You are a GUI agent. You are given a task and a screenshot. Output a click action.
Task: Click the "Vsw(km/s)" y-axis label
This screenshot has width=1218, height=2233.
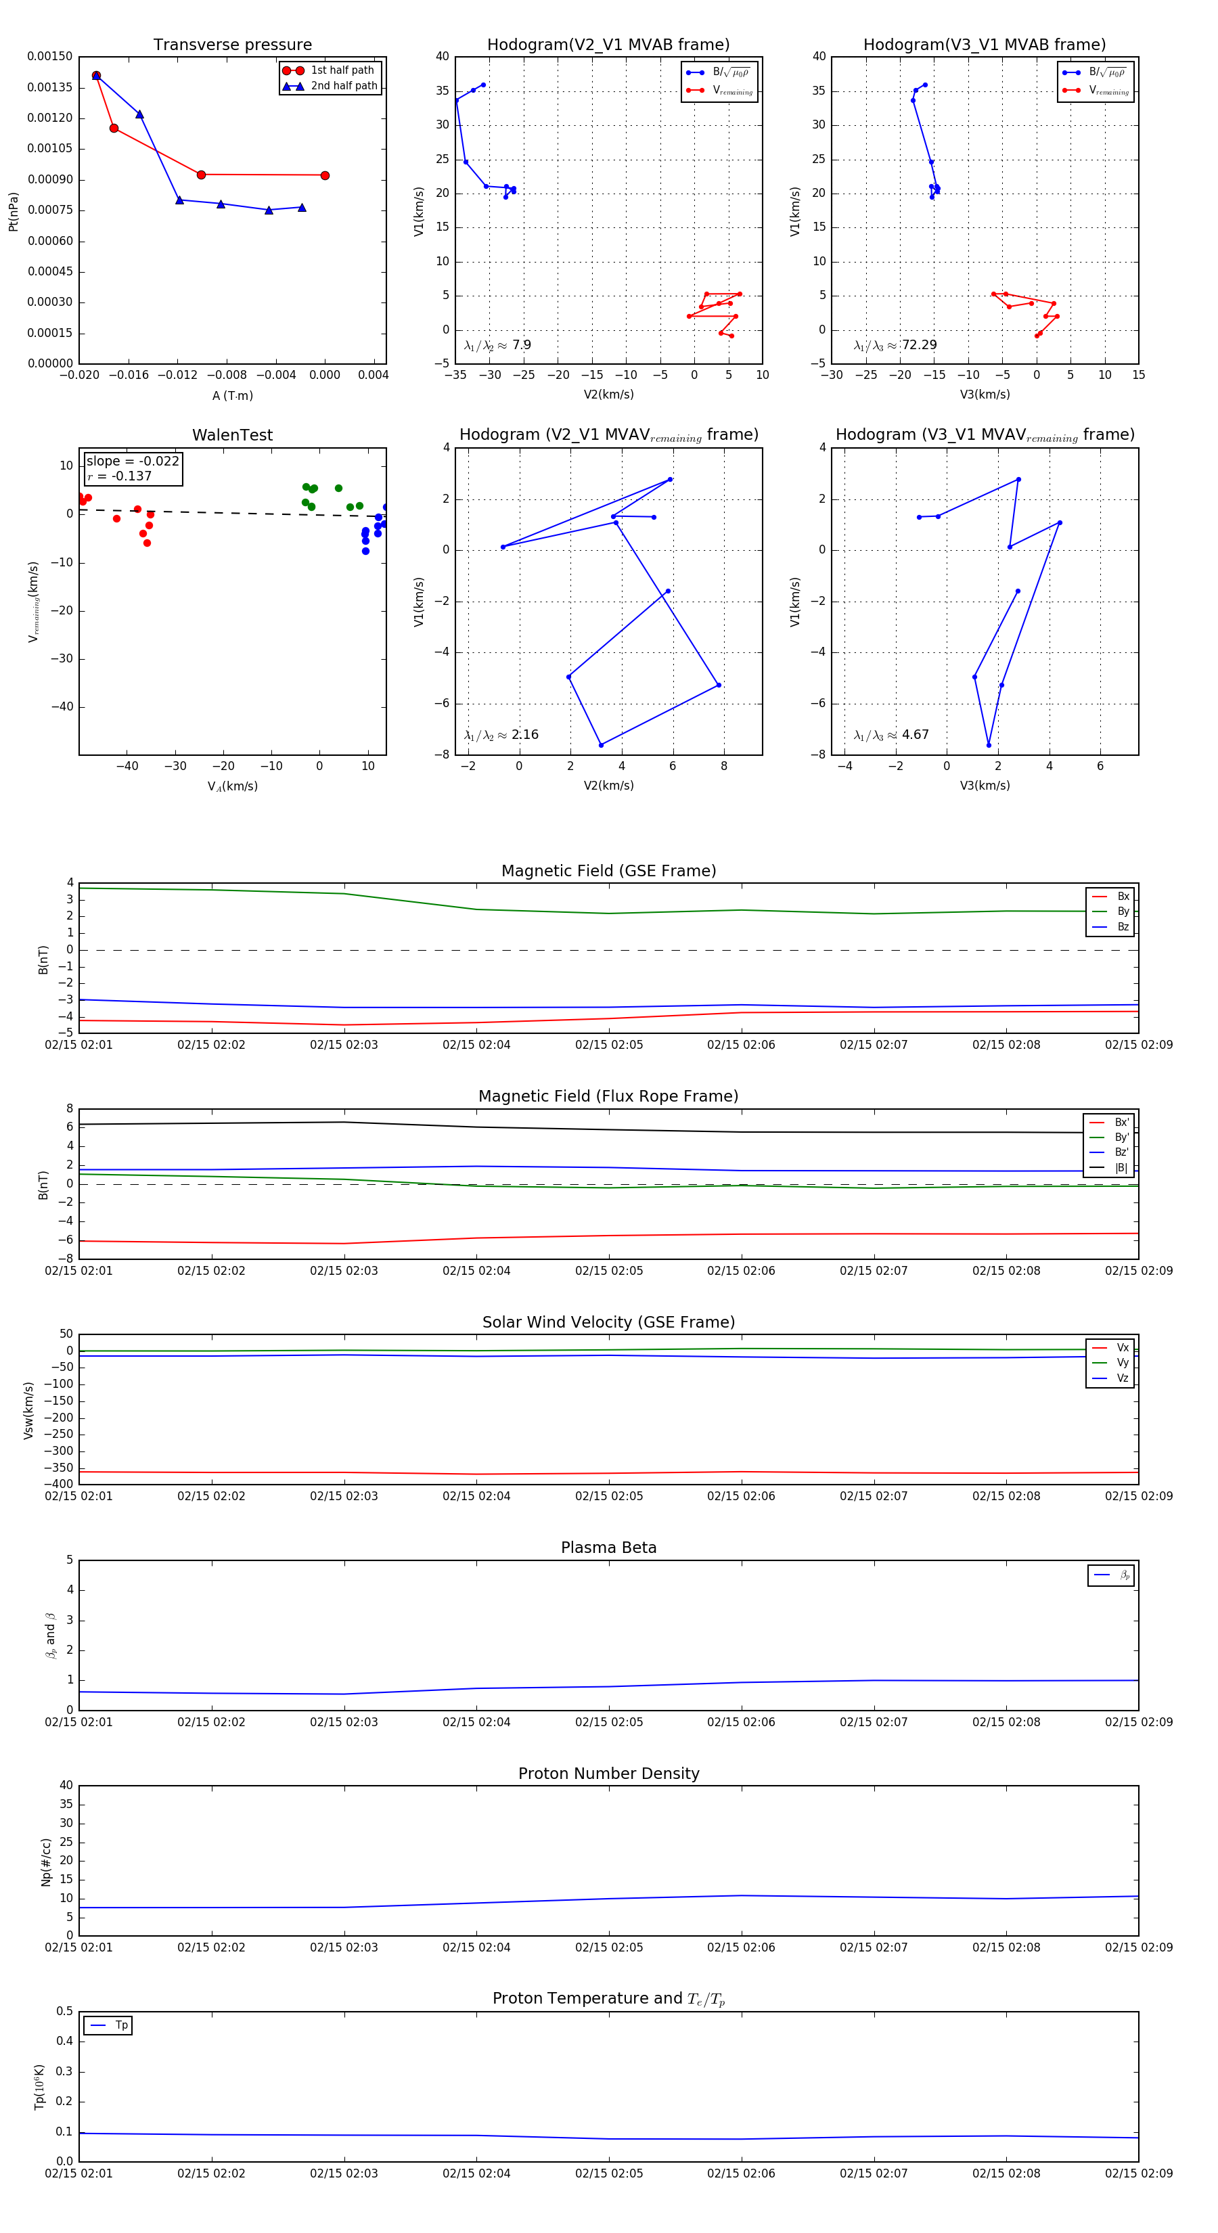(28, 1412)
